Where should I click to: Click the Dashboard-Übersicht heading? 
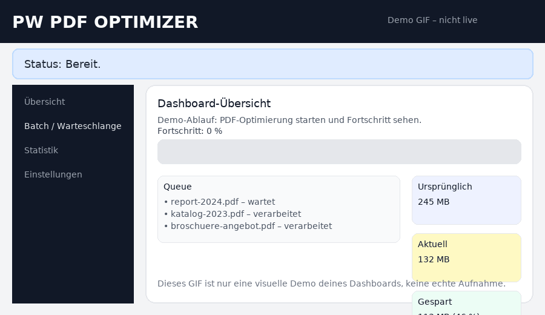214,104
